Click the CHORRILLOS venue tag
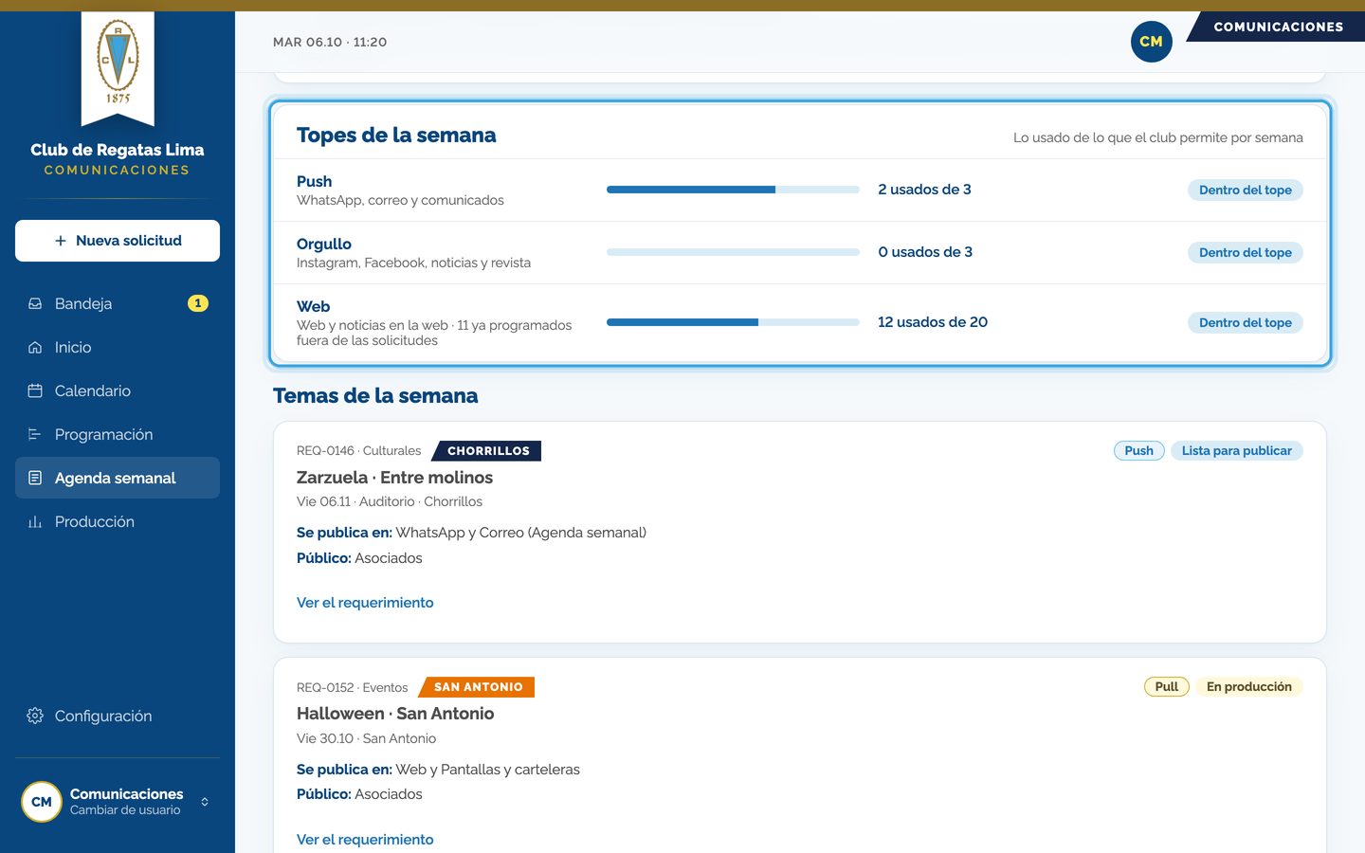 click(487, 451)
